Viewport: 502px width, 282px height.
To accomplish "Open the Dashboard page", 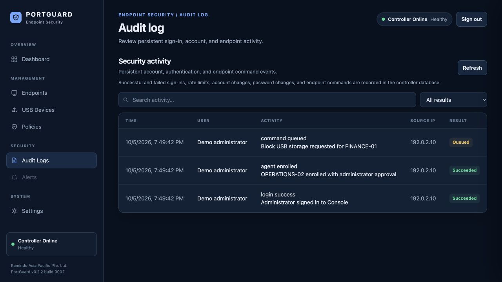I will click(x=51, y=59).
